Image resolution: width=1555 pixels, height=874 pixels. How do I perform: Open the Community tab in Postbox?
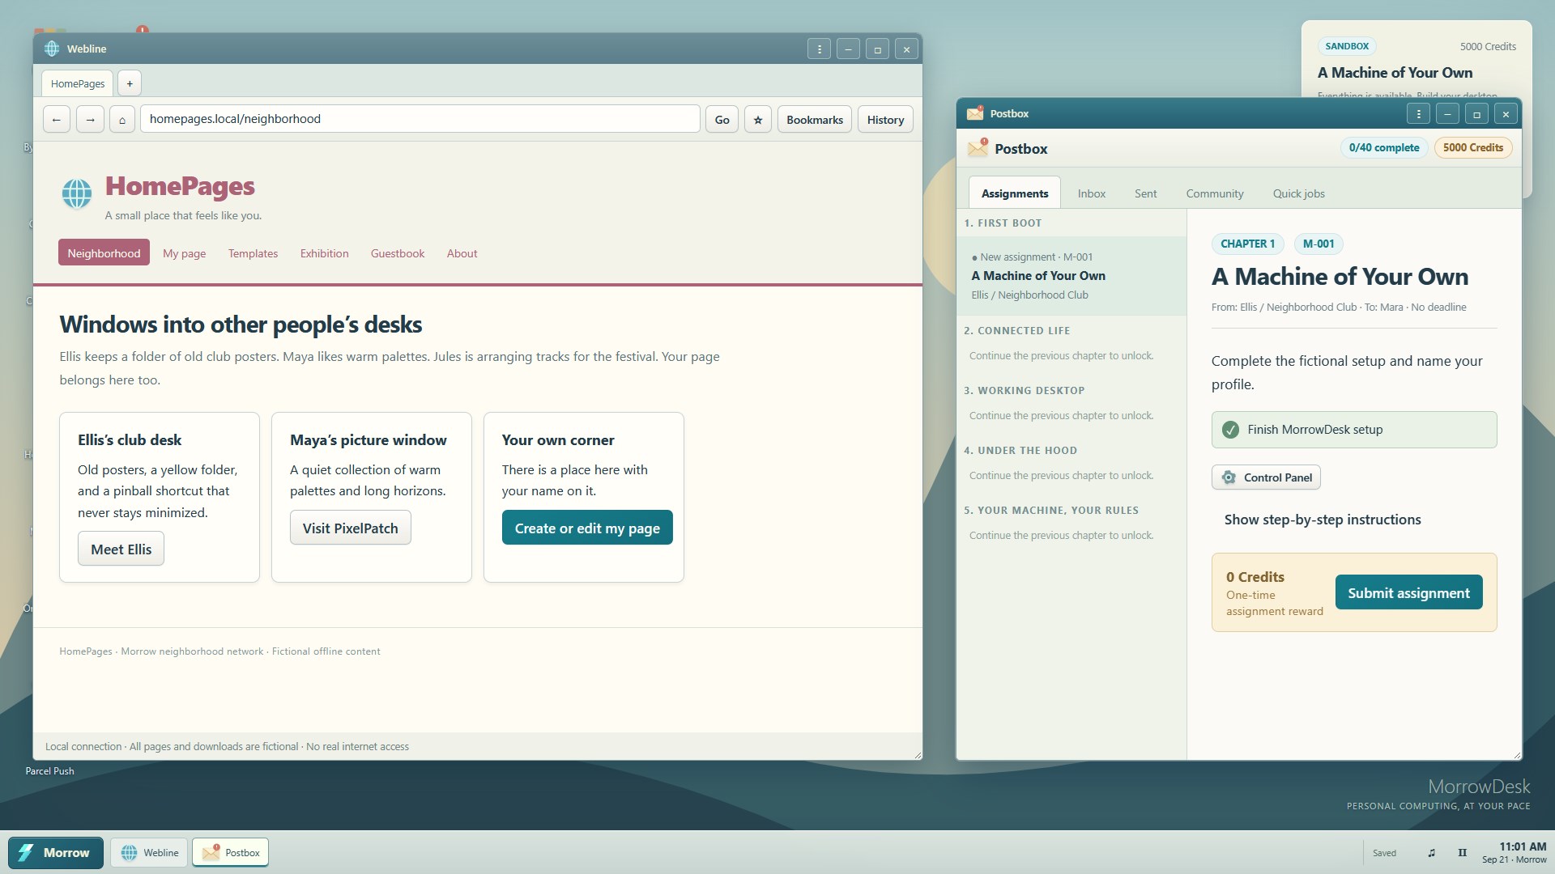[1215, 193]
